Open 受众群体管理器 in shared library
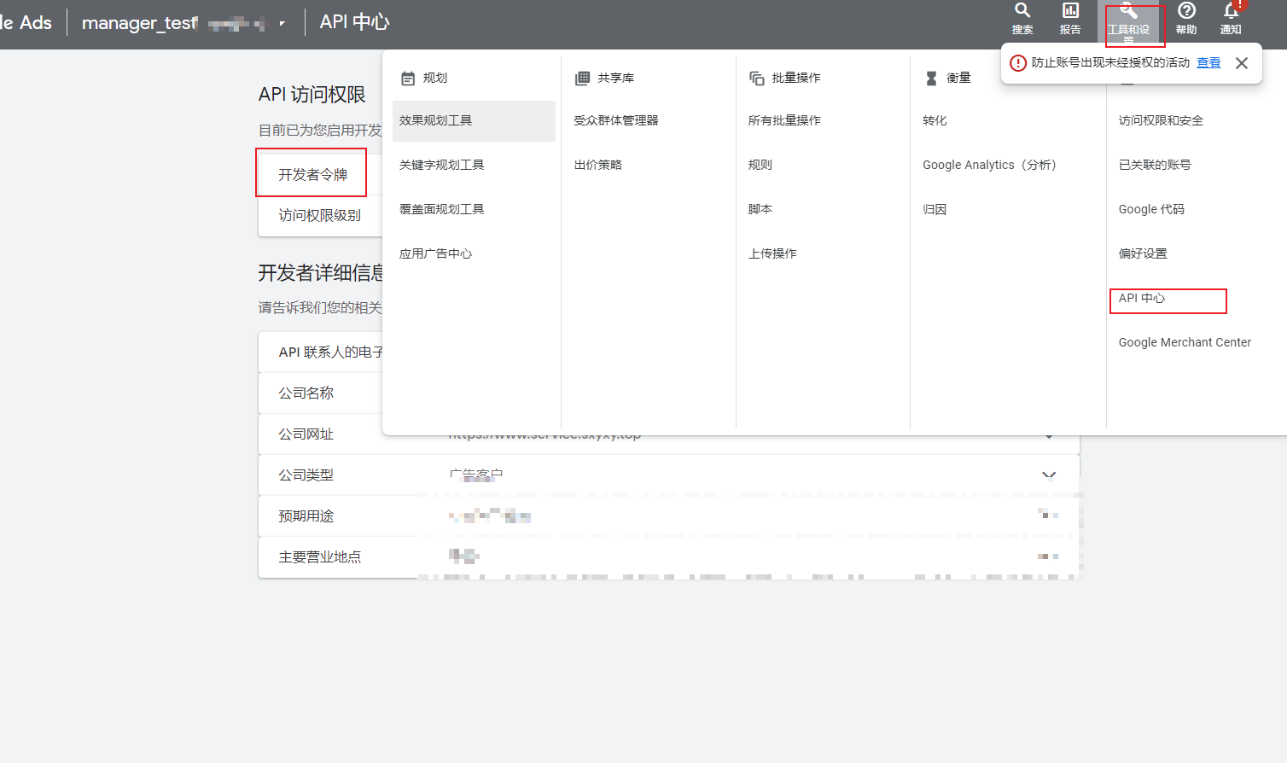This screenshot has width=1287, height=763. click(616, 120)
